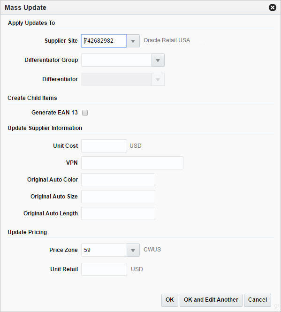Click the USD label beside Unit Retail

click(137, 269)
